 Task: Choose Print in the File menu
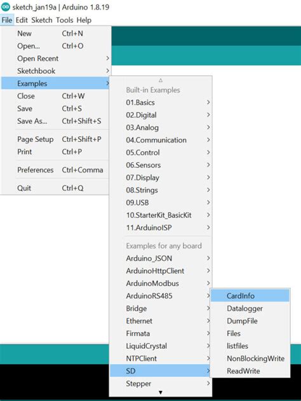56,151
